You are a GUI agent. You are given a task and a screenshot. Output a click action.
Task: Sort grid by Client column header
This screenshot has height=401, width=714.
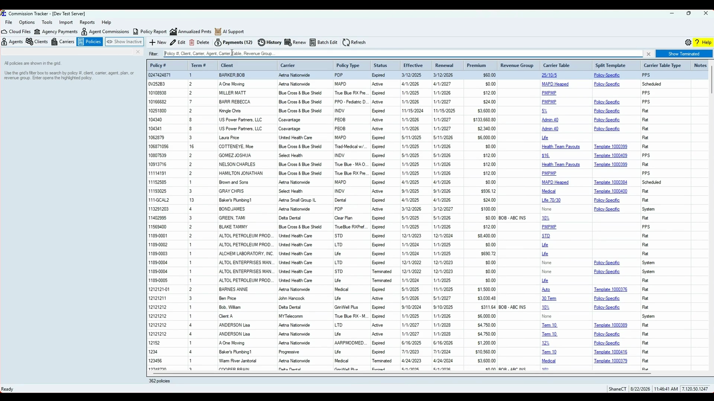pyautogui.click(x=247, y=65)
